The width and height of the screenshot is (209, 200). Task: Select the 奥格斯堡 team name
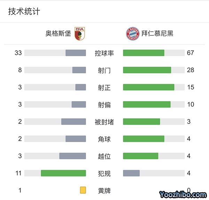[58, 34]
